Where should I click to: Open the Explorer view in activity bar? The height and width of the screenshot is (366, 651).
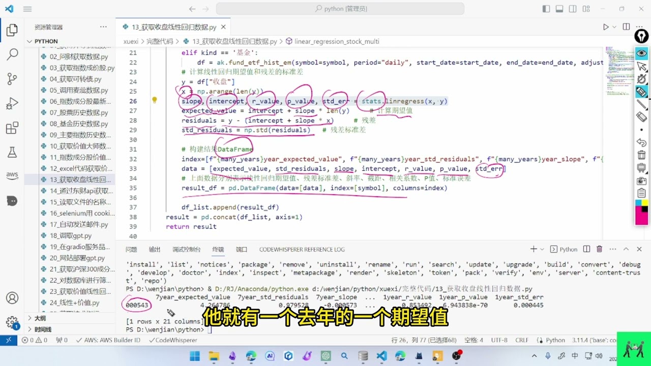12,30
